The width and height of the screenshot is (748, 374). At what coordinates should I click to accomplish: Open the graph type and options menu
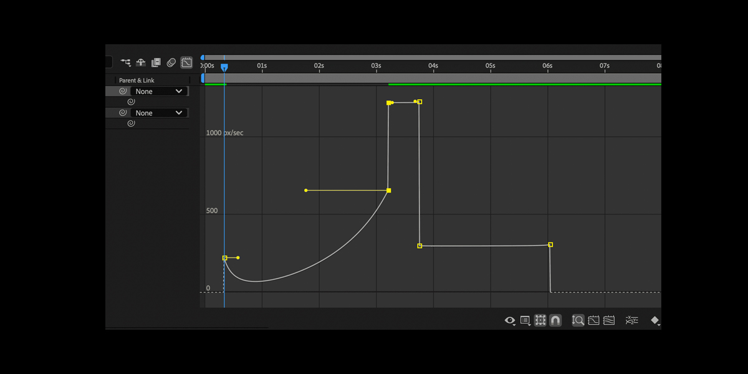click(x=525, y=320)
